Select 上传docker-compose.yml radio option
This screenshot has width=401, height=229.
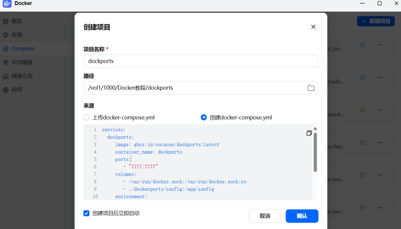87,117
